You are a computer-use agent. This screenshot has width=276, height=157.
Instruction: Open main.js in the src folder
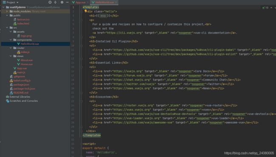(x=21, y=72)
